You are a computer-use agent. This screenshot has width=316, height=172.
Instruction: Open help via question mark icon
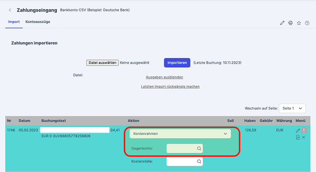[x=307, y=23]
